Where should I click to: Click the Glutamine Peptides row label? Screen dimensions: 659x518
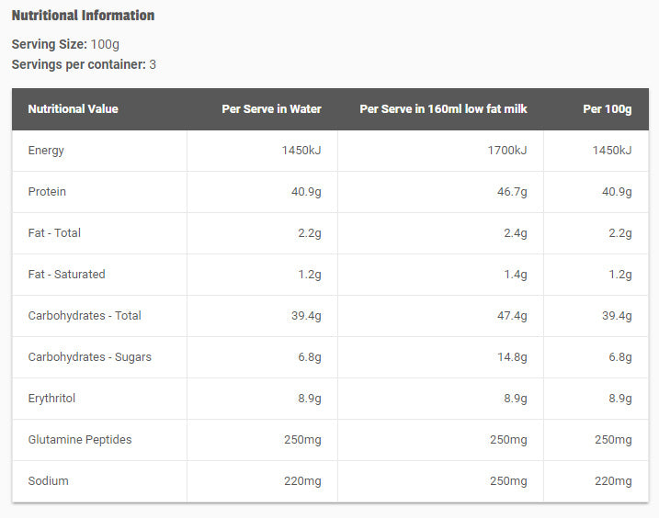(x=80, y=440)
